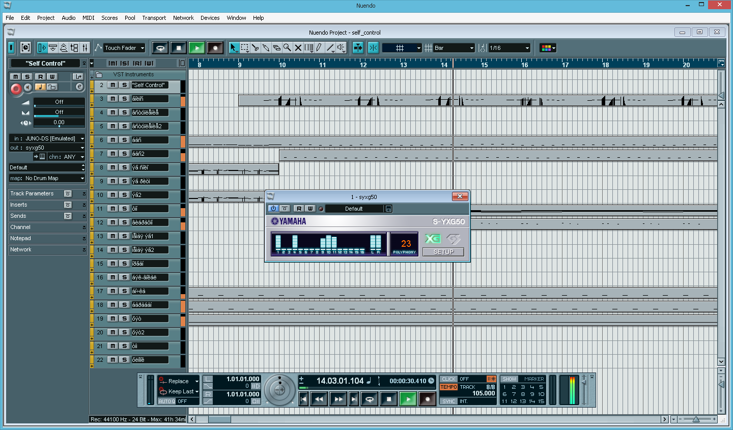This screenshot has width=733, height=430.
Task: Toggle metronome CLICK in transport
Action: (448, 379)
